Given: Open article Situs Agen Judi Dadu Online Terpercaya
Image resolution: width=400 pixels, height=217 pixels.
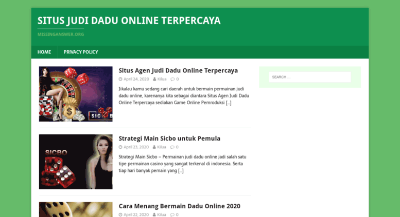Looking at the screenshot, I should tap(178, 70).
